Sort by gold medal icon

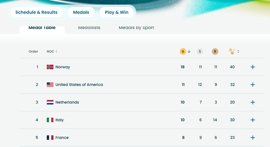[183, 51]
